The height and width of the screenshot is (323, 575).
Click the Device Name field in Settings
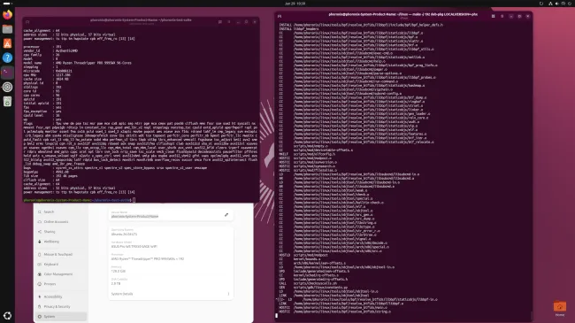coord(171,215)
